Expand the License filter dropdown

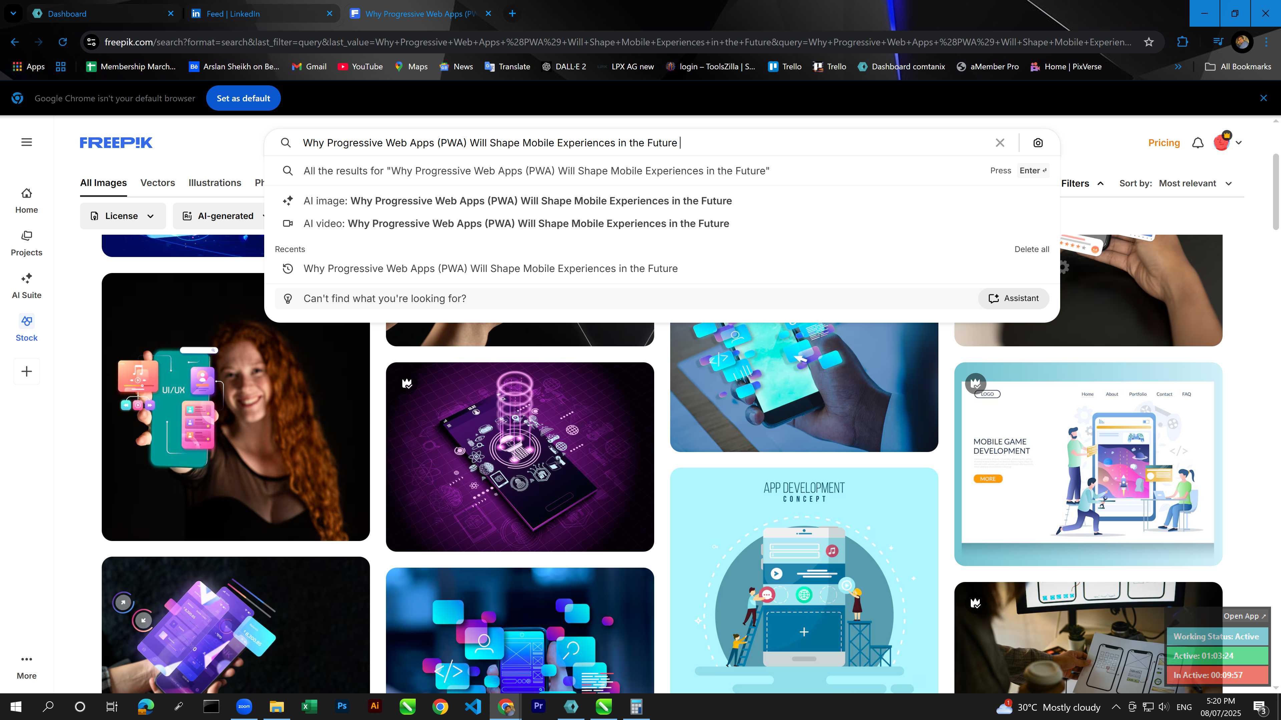tap(123, 216)
